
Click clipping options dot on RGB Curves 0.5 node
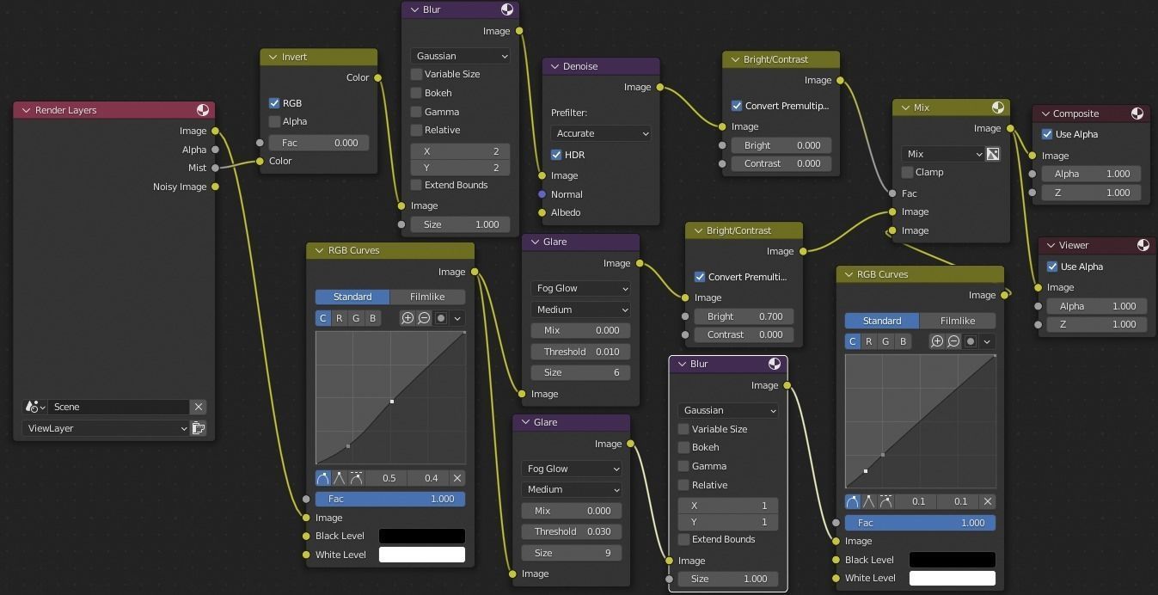click(441, 318)
